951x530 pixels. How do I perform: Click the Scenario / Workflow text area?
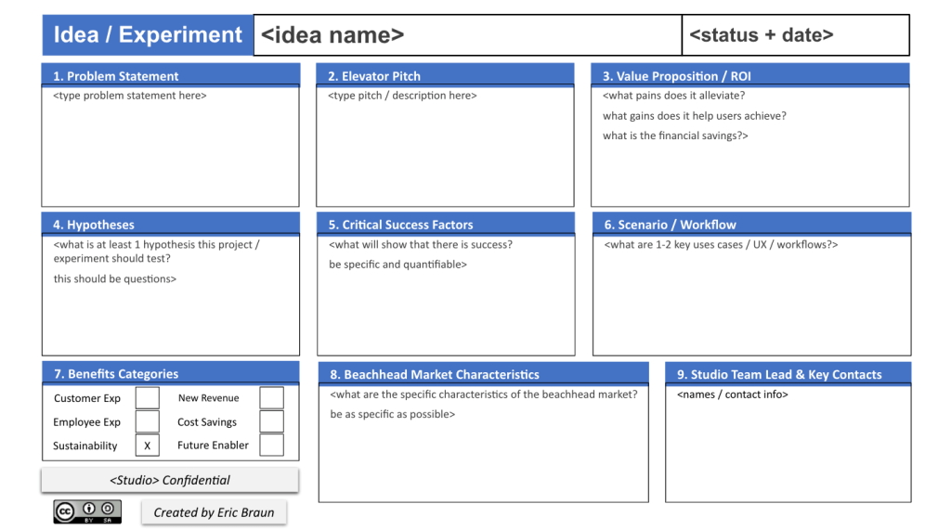pos(750,297)
